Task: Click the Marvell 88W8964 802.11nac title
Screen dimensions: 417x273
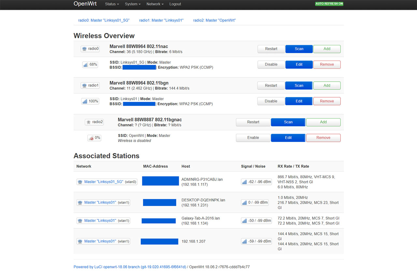Action: click(x=139, y=47)
